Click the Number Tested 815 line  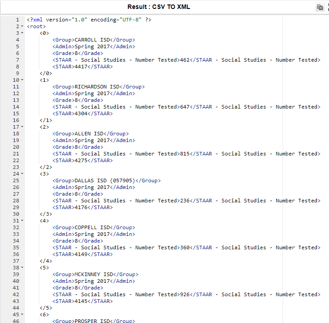pos(186,154)
